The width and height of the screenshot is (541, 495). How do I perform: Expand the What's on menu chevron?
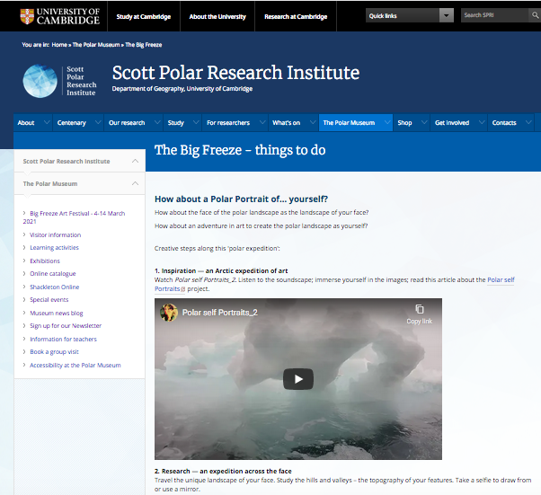click(313, 122)
